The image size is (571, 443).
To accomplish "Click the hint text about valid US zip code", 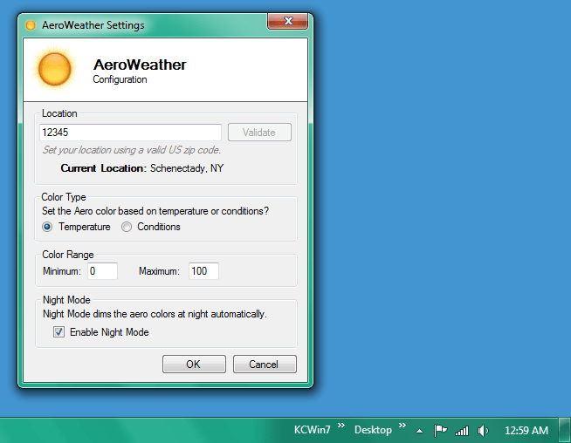I will click(132, 150).
